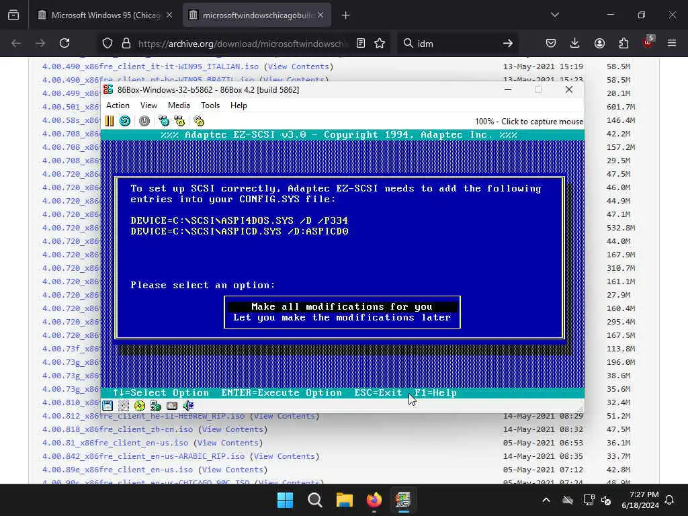This screenshot has width=688, height=516.
Task: Open 86Box settings toolbar icon
Action: (x=199, y=121)
